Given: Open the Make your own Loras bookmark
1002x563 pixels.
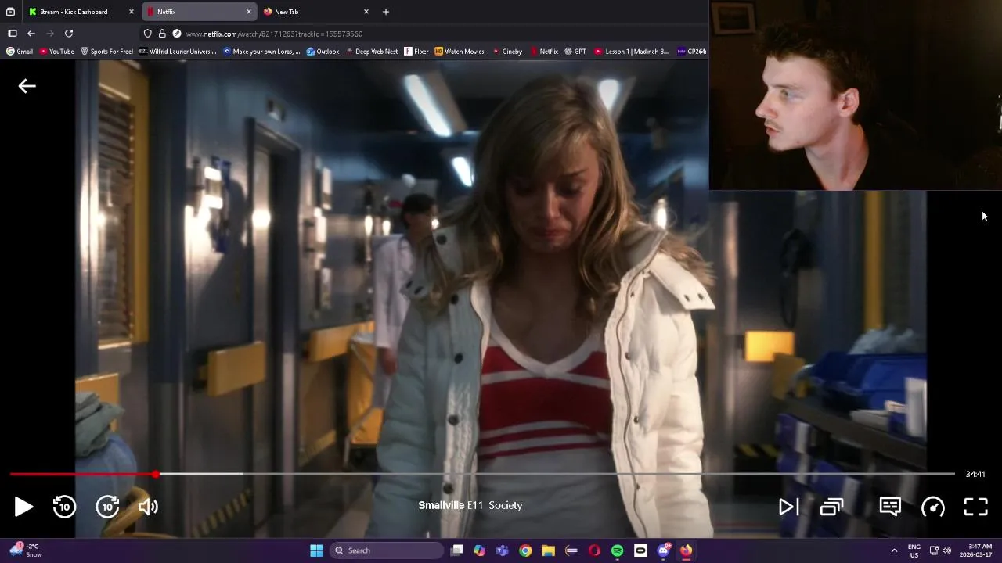Looking at the screenshot, I should (261, 52).
